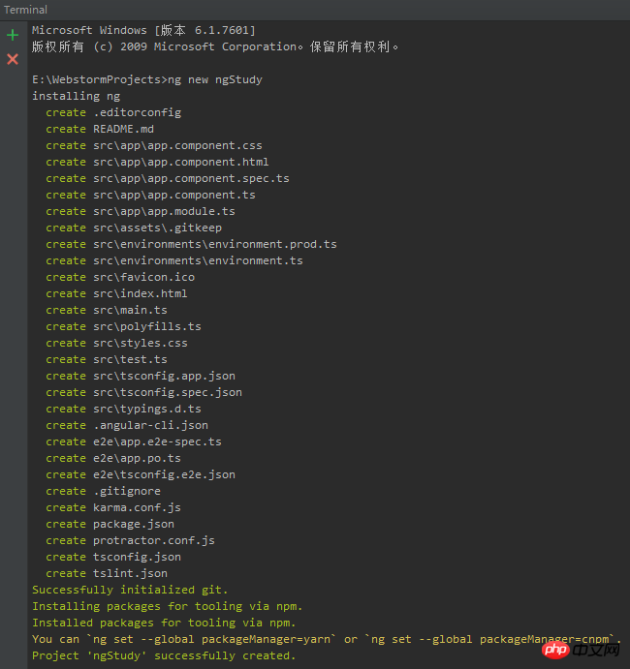630x669 pixels.
Task: Click the Microsoft Windows version line
Action: point(143,30)
